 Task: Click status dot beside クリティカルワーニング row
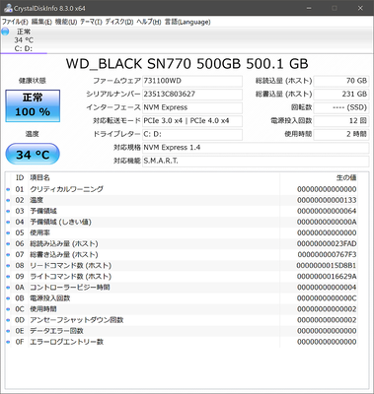tap(8, 189)
